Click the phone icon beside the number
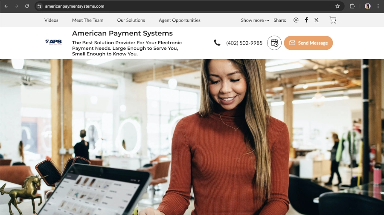This screenshot has height=215, width=384. tap(217, 43)
